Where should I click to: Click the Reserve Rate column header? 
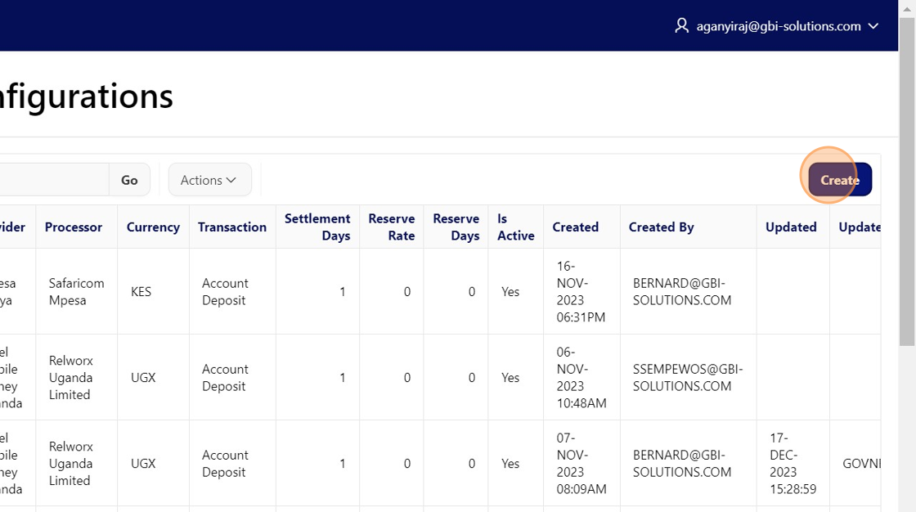tap(391, 227)
